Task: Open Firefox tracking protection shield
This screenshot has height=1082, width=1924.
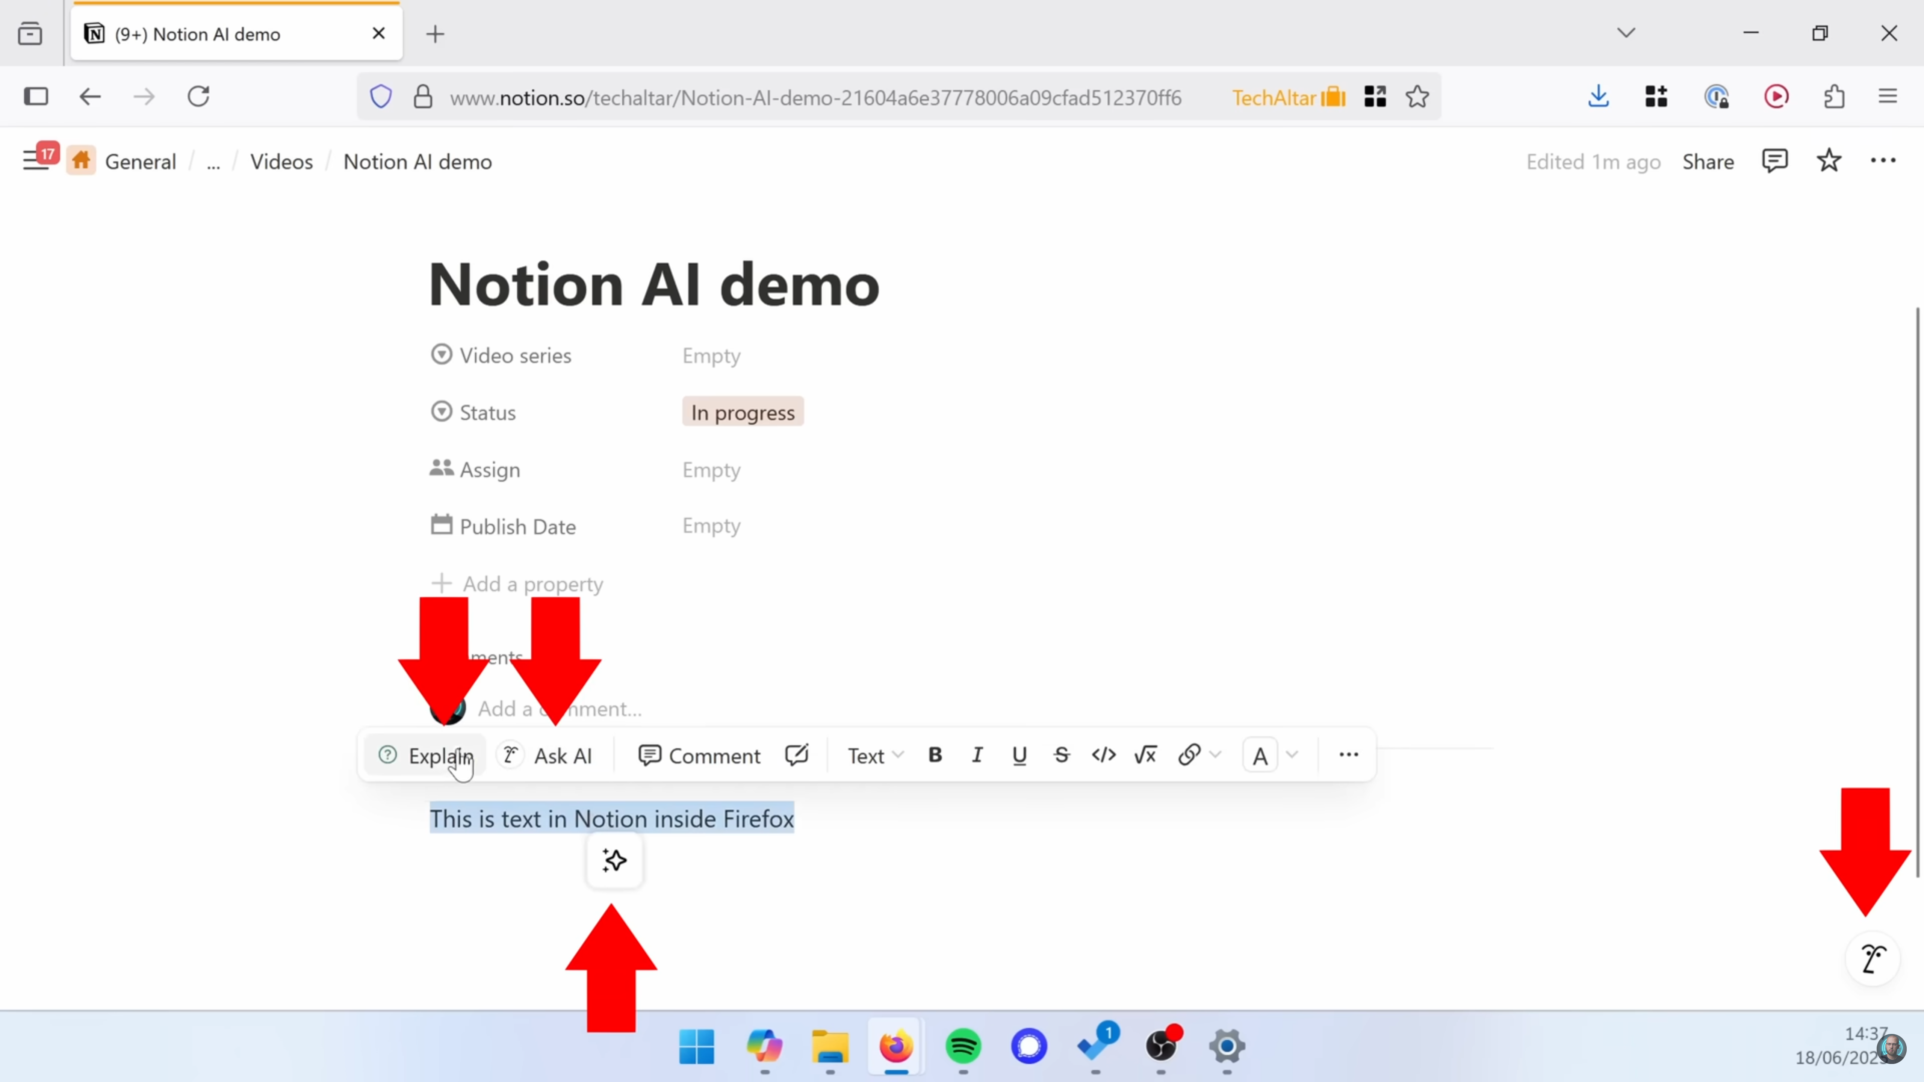Action: [x=381, y=96]
